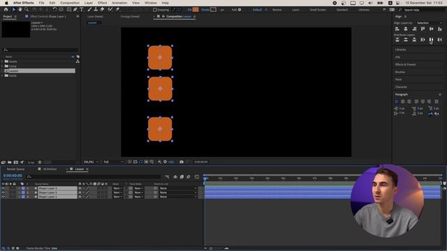This screenshot has height=251, width=447.
Task: Select the Type tool
Action: (x=82, y=10)
